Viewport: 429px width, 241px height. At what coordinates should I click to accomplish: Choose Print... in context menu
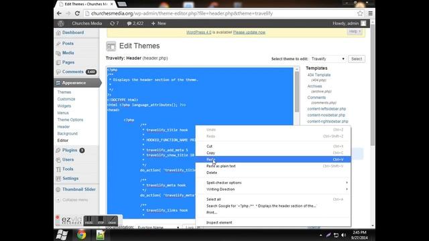[x=273, y=213]
